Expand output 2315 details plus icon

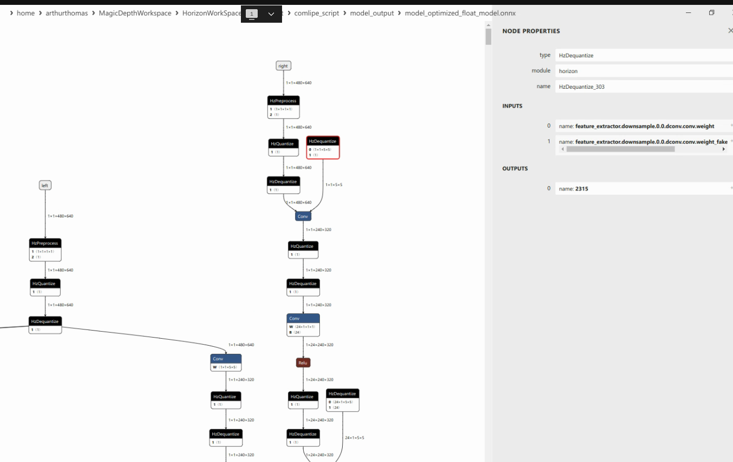coord(731,188)
